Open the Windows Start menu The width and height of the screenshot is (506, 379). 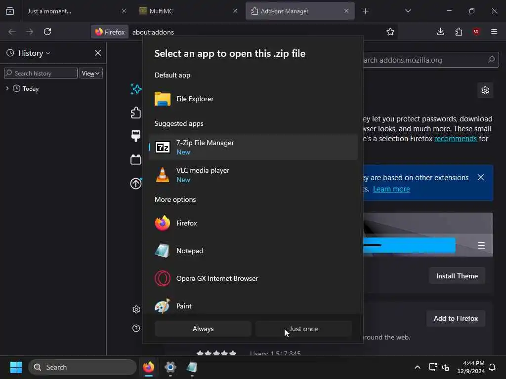(x=16, y=367)
